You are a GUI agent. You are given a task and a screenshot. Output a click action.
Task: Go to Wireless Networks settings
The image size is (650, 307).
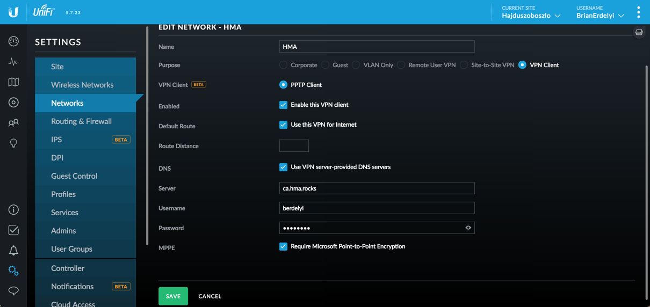[x=82, y=85]
